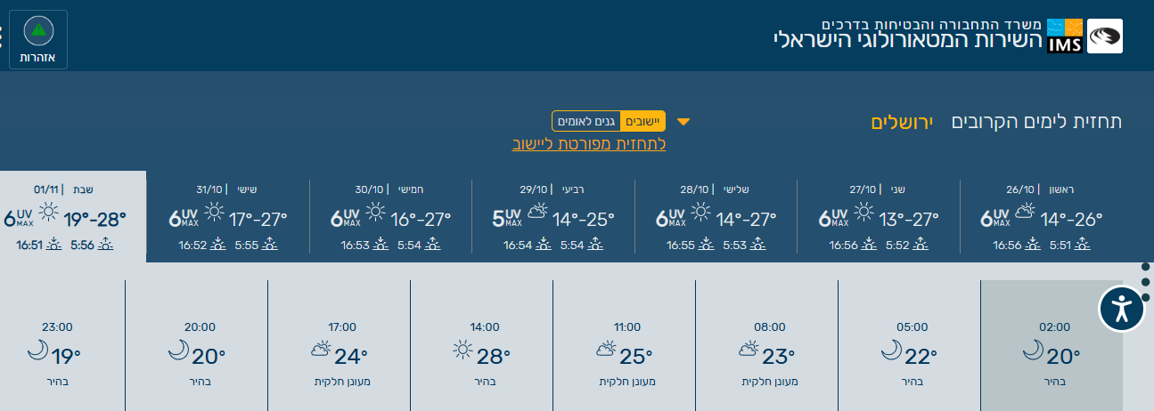Click the Ministry of Transport emblem icon
The width and height of the screenshot is (1154, 411).
[x=1106, y=36]
